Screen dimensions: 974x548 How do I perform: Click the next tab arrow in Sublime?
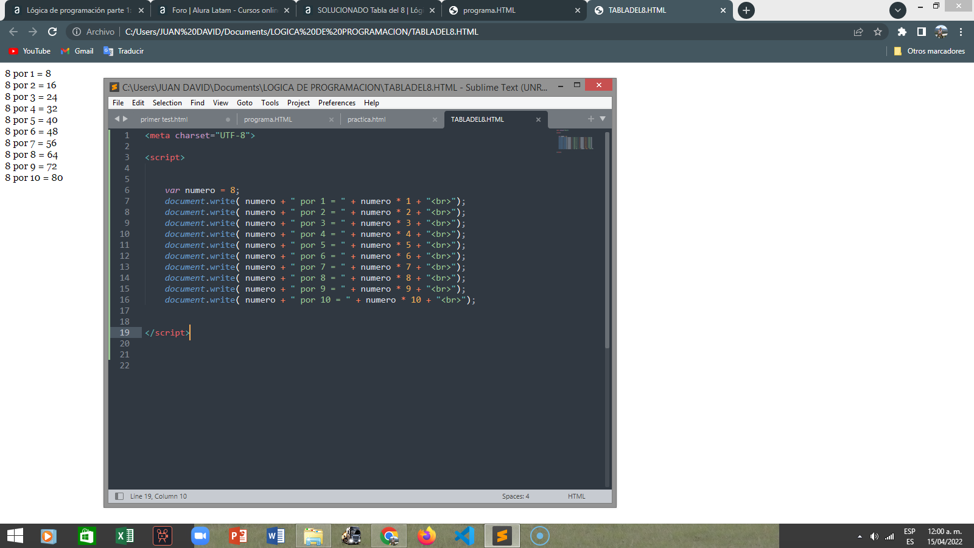click(x=125, y=119)
